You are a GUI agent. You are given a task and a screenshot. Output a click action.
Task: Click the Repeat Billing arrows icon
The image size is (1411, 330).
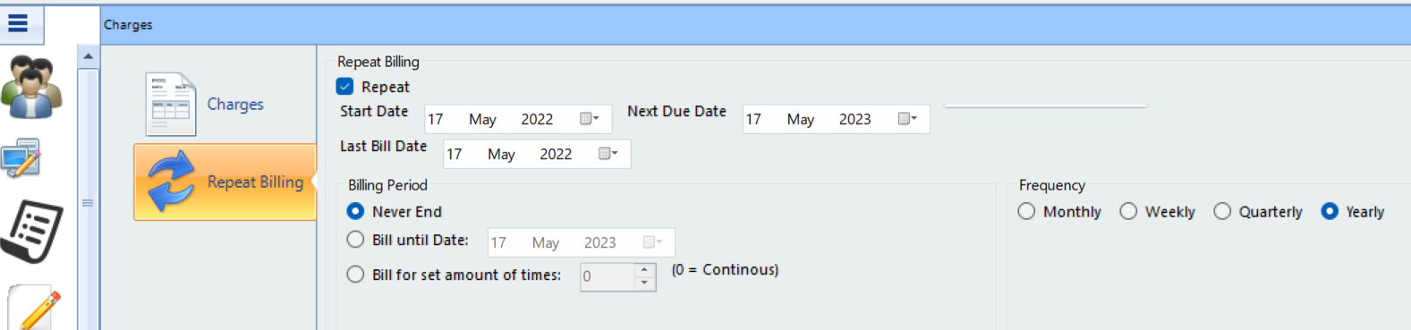click(171, 182)
